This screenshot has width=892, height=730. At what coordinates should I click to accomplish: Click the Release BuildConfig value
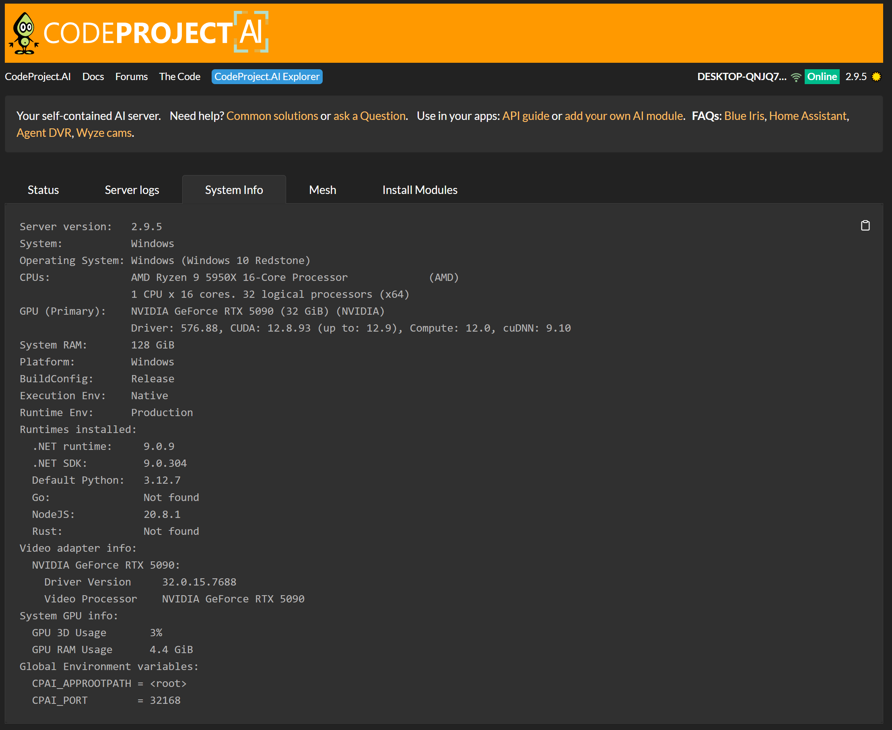pyautogui.click(x=152, y=379)
